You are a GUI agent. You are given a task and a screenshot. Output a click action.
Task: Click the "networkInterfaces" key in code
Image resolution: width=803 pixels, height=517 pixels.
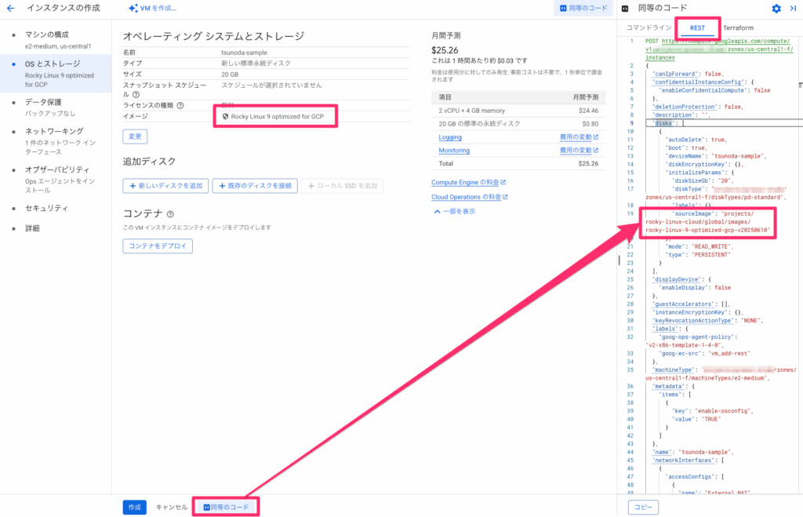click(x=683, y=461)
